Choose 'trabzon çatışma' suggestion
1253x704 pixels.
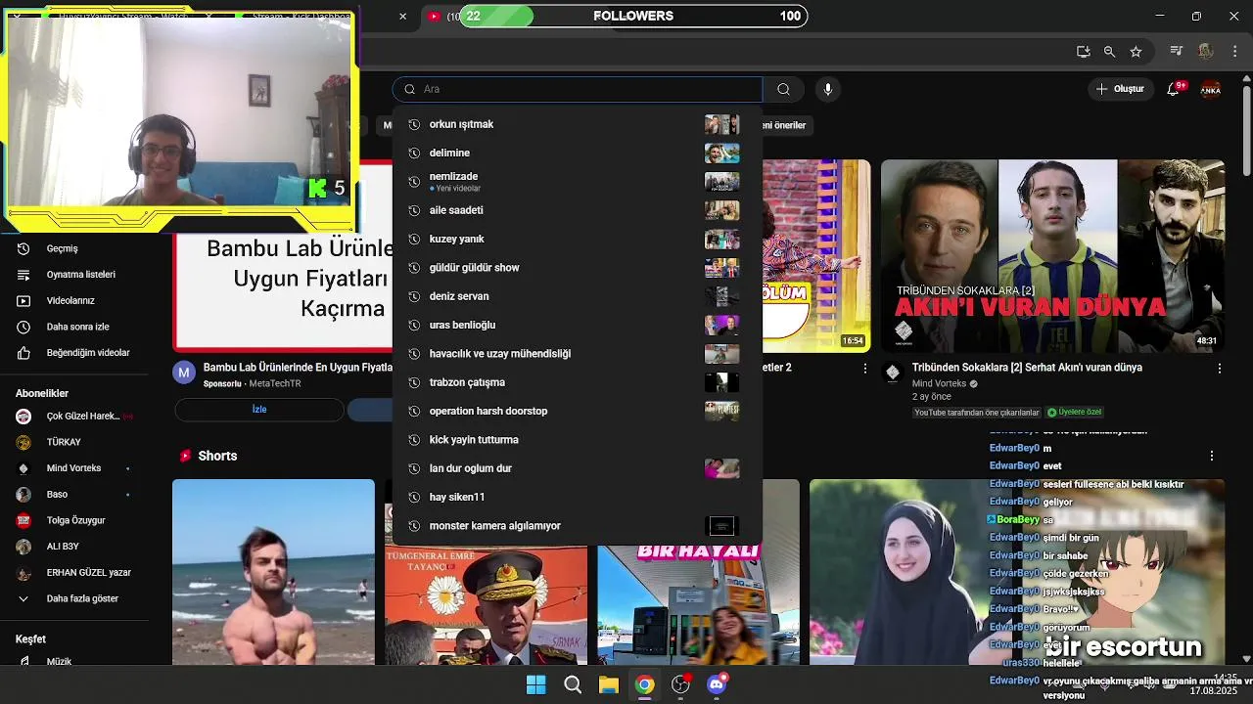tap(578, 382)
